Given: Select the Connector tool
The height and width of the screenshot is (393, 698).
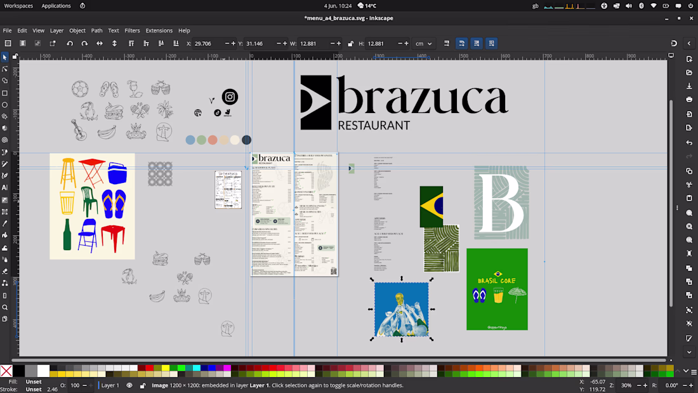Looking at the screenshot, I should point(5,283).
